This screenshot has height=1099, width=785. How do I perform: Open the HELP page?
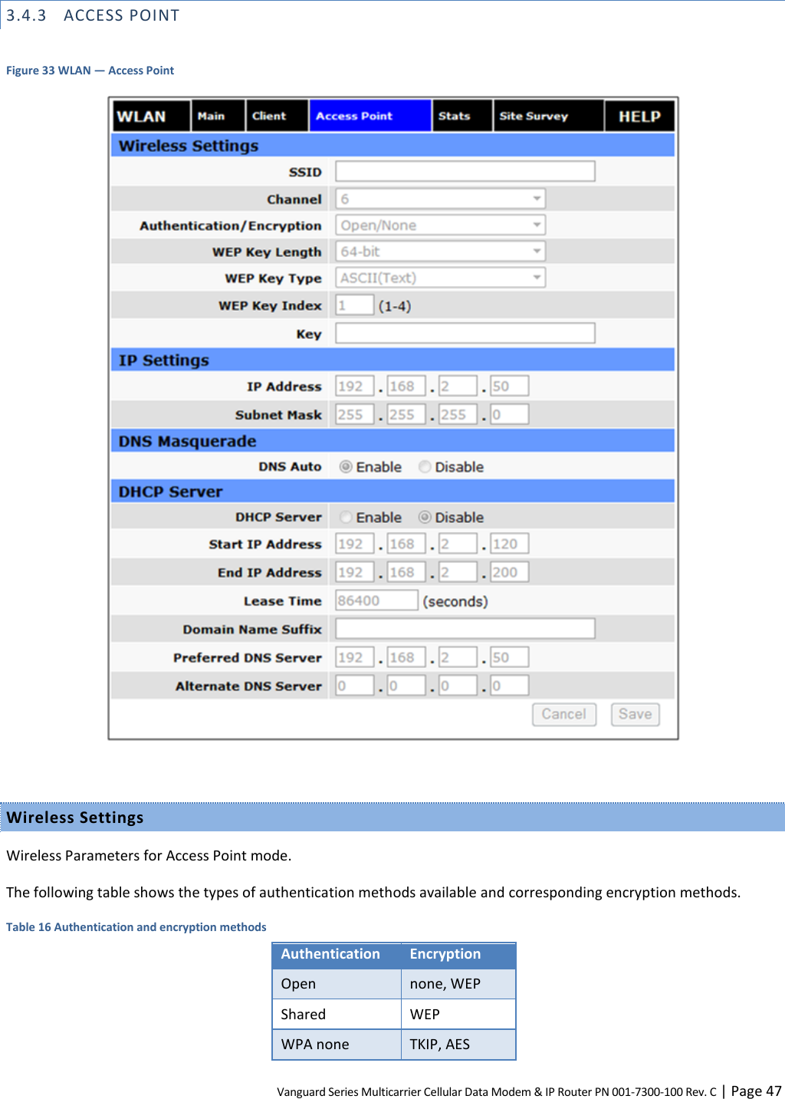pos(639,116)
